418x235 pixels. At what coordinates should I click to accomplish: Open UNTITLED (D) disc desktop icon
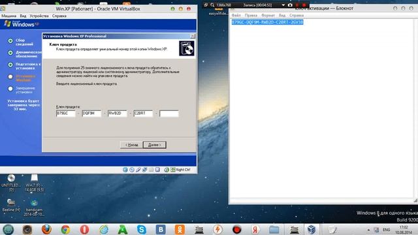click(11, 183)
